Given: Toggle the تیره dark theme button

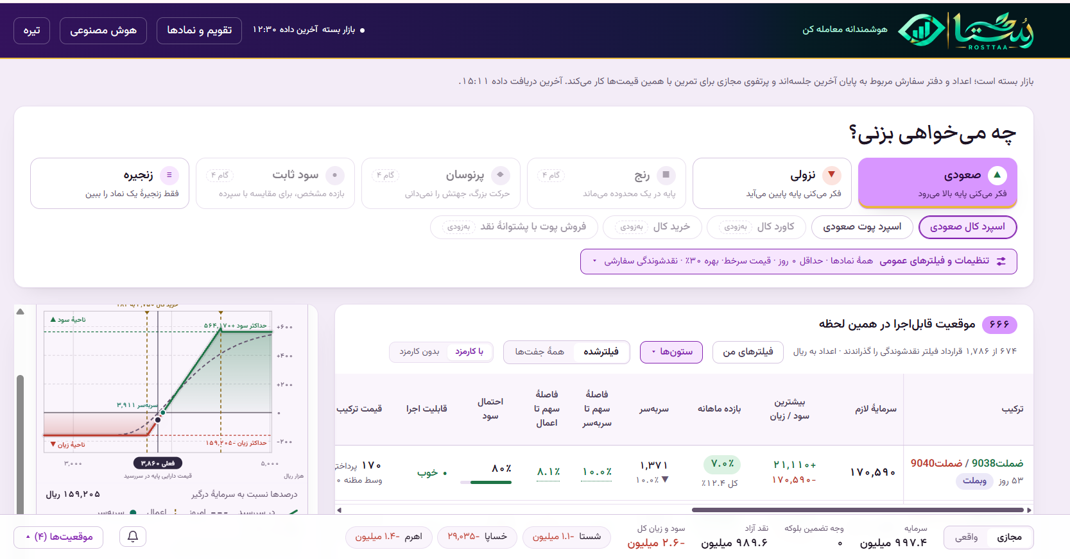Looking at the screenshot, I should 31,30.
